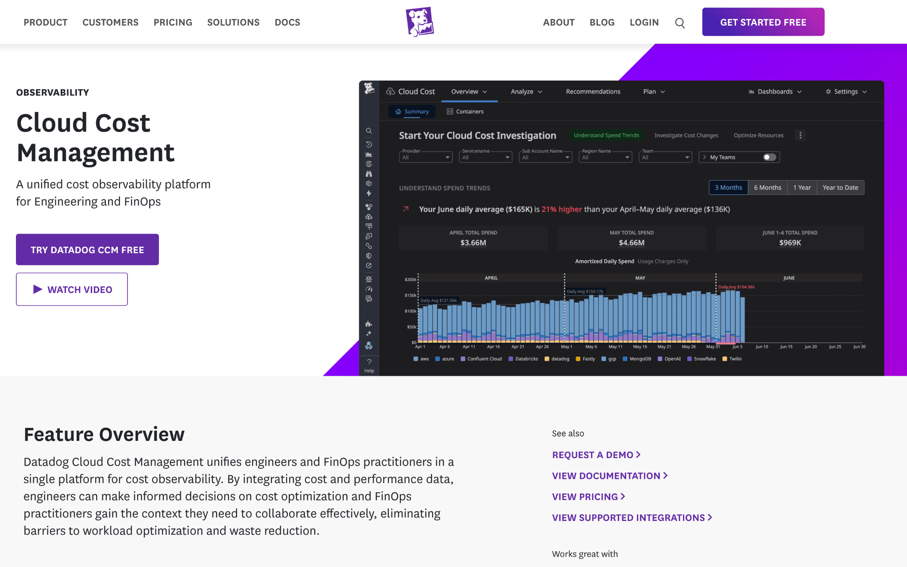Open the VIEW DOCUMENTATION link

(610, 476)
